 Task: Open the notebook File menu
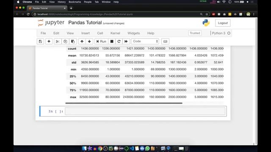pyautogui.click(x=43, y=33)
